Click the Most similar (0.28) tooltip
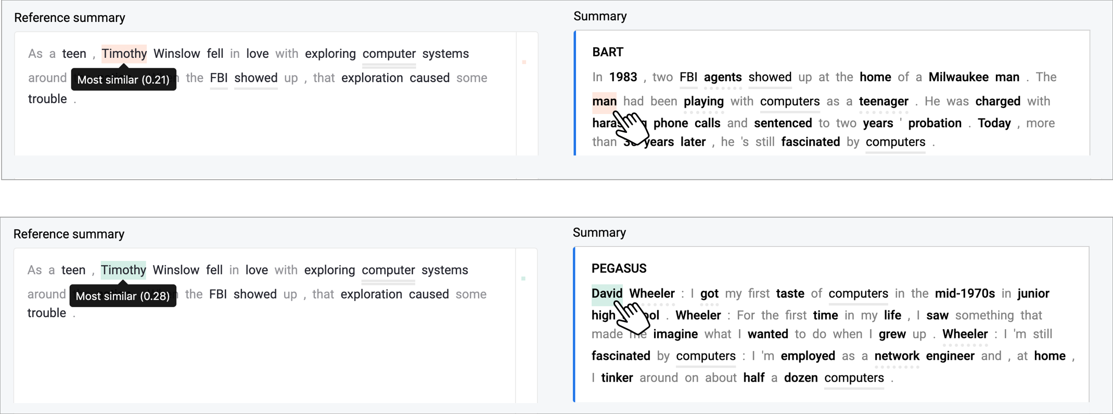The width and height of the screenshot is (1113, 414). coord(123,296)
